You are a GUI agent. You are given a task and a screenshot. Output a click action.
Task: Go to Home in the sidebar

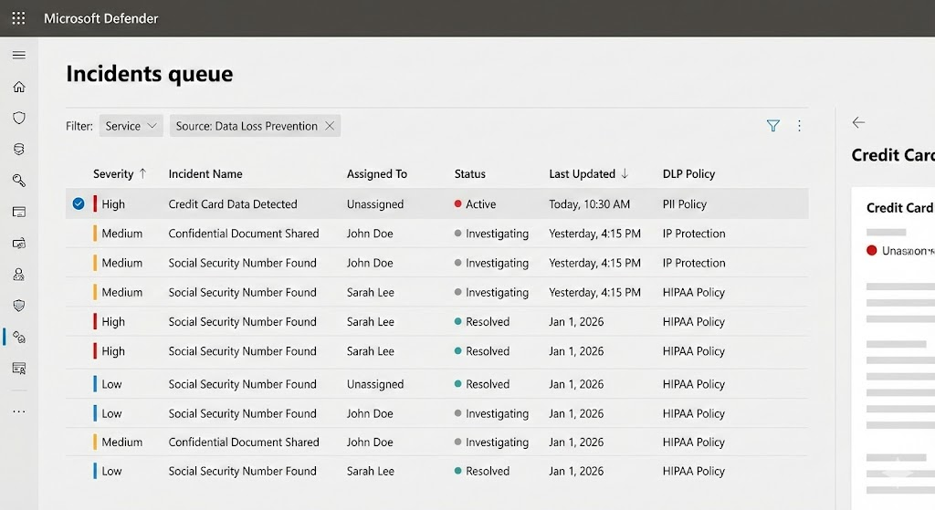(x=18, y=88)
